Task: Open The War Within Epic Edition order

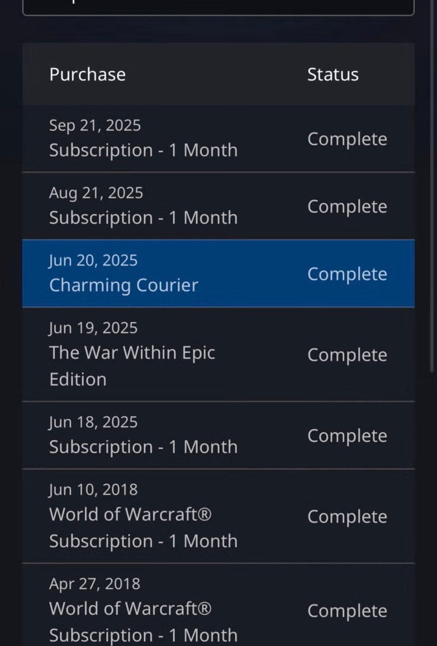Action: pos(218,354)
